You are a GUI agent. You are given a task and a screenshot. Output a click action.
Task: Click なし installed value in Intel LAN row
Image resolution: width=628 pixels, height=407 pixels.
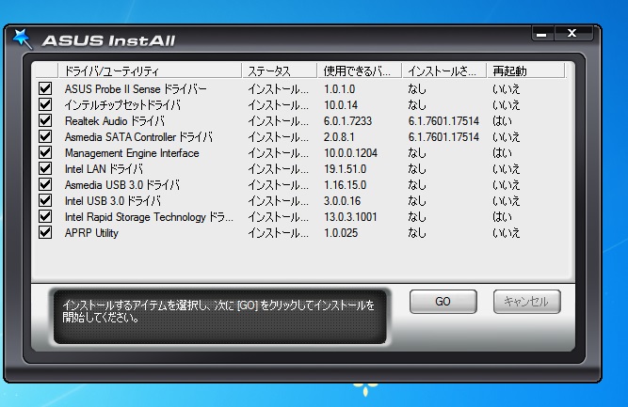(416, 168)
